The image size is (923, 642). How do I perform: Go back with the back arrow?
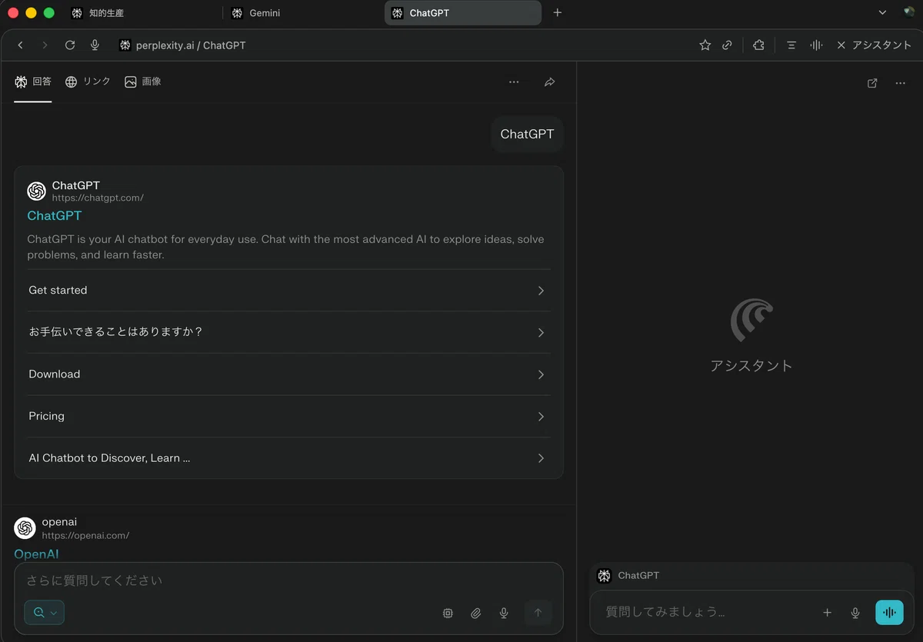tap(20, 45)
